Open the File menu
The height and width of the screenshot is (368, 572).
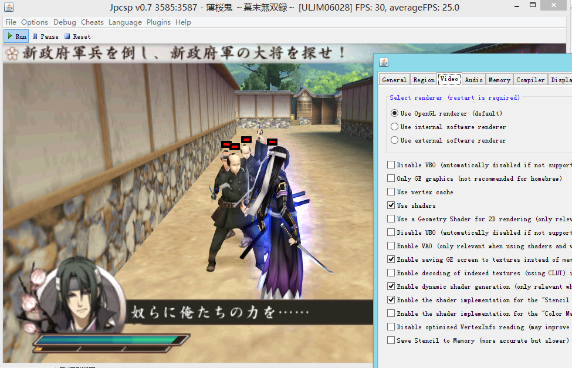coord(11,22)
